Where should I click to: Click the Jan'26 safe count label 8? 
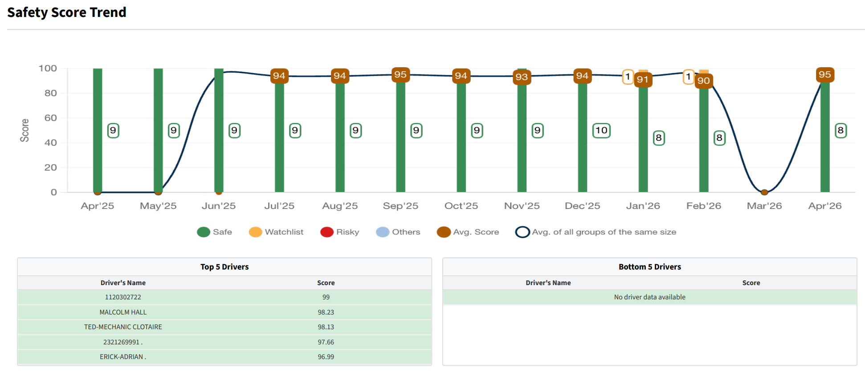[659, 138]
